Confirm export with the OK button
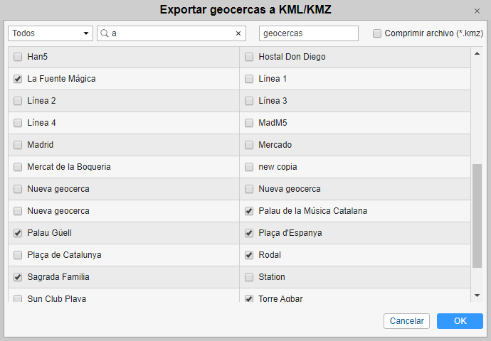Image resolution: width=491 pixels, height=341 pixels. [460, 321]
